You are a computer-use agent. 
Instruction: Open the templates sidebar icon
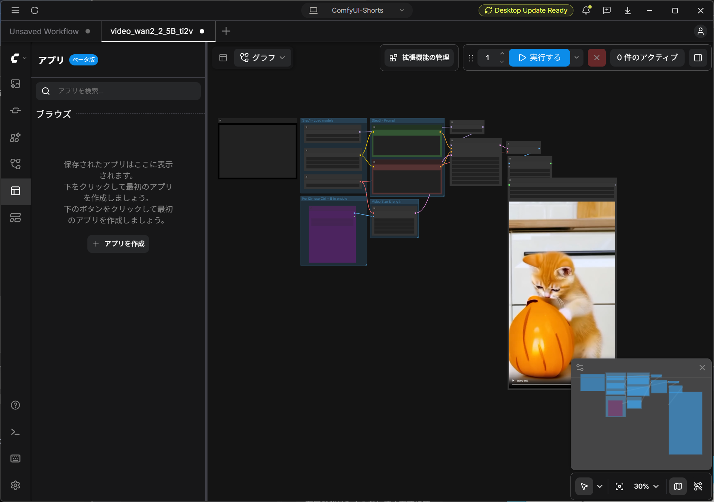coord(15,218)
